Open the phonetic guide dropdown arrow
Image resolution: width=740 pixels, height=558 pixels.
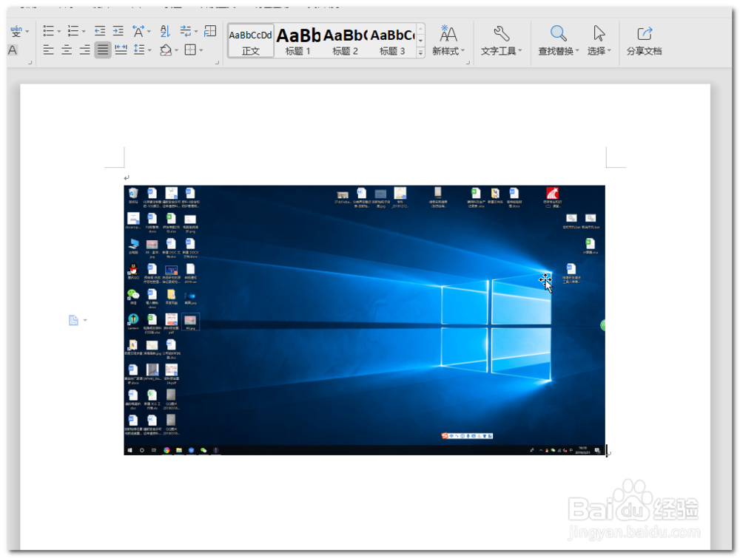coord(27,32)
